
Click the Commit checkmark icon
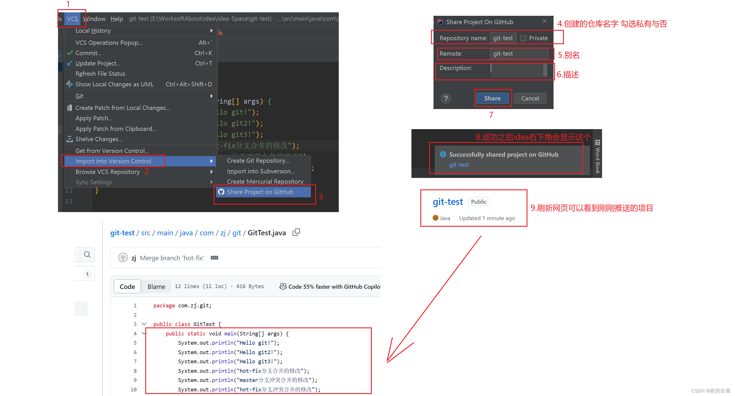pyautogui.click(x=70, y=53)
